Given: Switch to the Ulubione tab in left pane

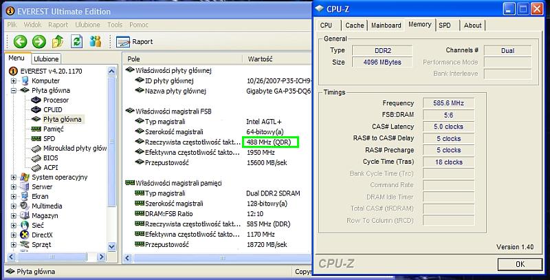Looking at the screenshot, I should point(46,58).
